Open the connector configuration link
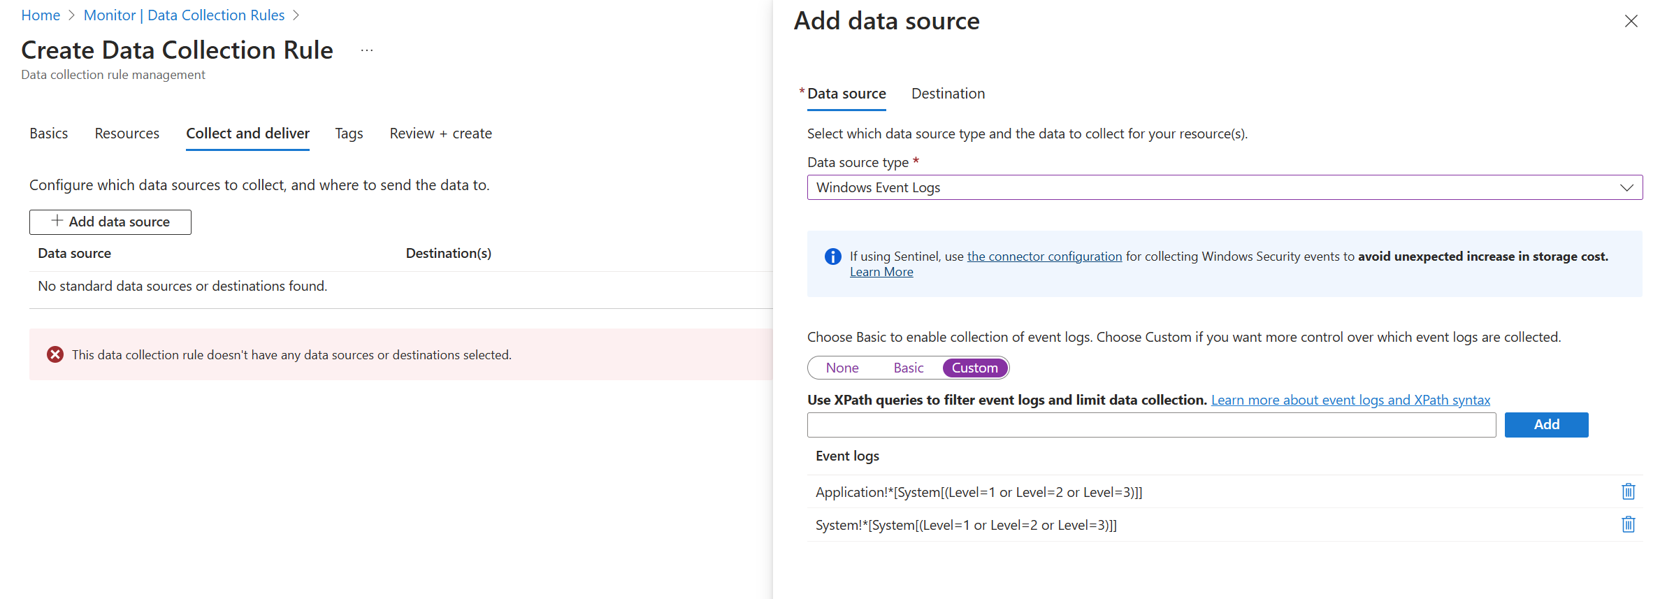The height and width of the screenshot is (599, 1667). 1044,257
